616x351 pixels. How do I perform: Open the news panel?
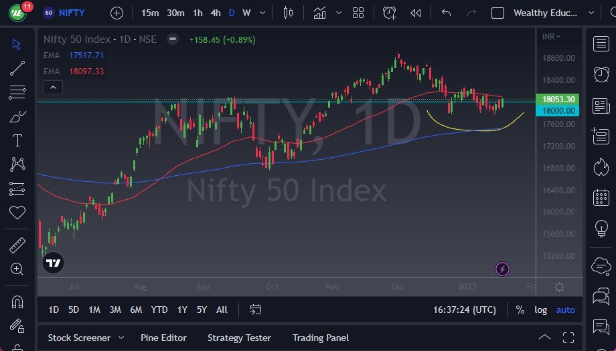coord(601,106)
